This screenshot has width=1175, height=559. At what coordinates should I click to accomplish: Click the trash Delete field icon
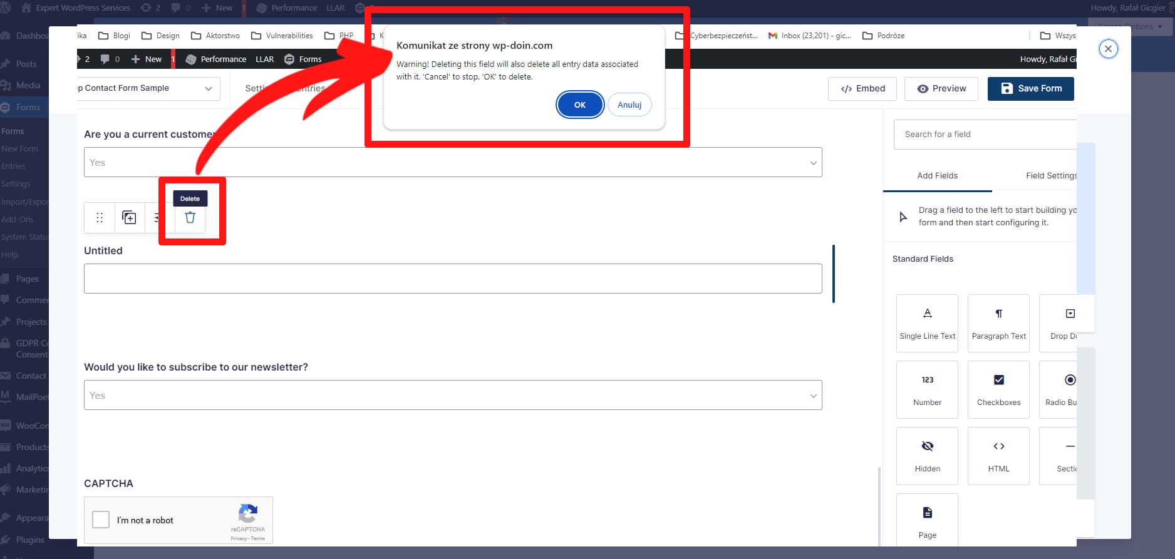(x=190, y=218)
